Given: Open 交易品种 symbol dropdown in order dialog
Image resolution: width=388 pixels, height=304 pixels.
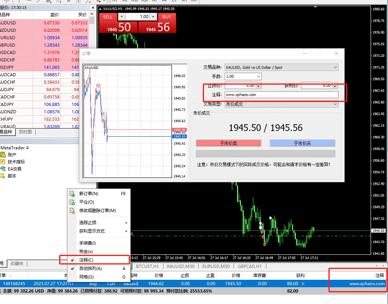Looking at the screenshot, I should [x=335, y=67].
